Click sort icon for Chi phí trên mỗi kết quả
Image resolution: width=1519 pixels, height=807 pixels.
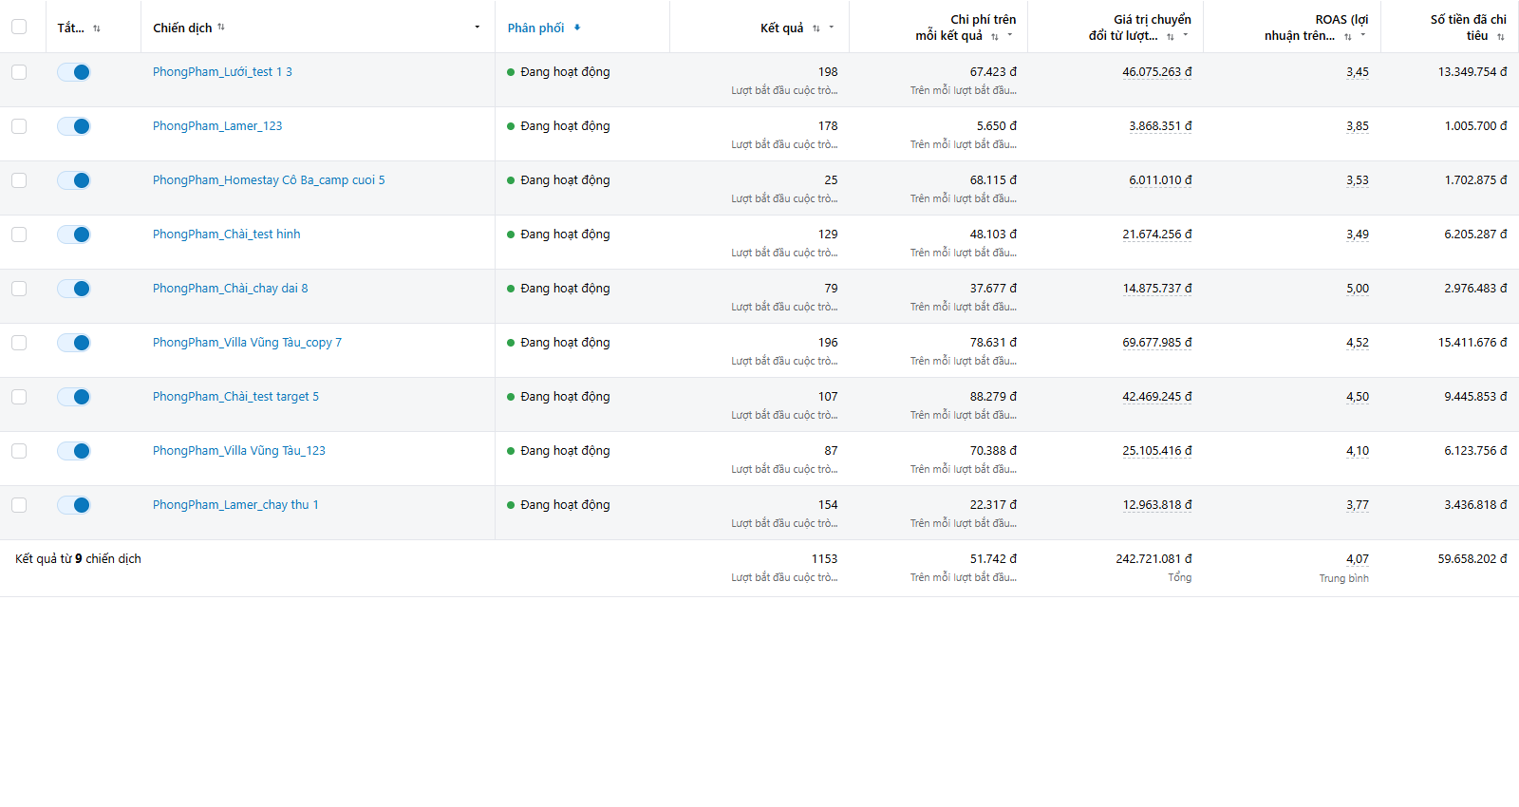[995, 37]
